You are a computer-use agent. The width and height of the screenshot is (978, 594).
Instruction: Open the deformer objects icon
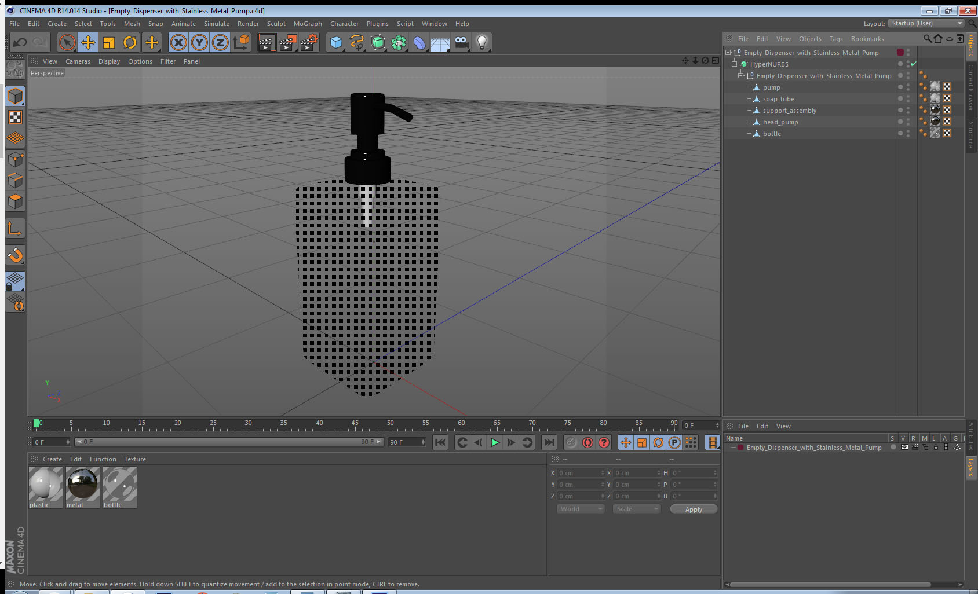419,42
